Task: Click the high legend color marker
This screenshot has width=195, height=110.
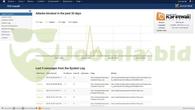Action: coord(60,22)
